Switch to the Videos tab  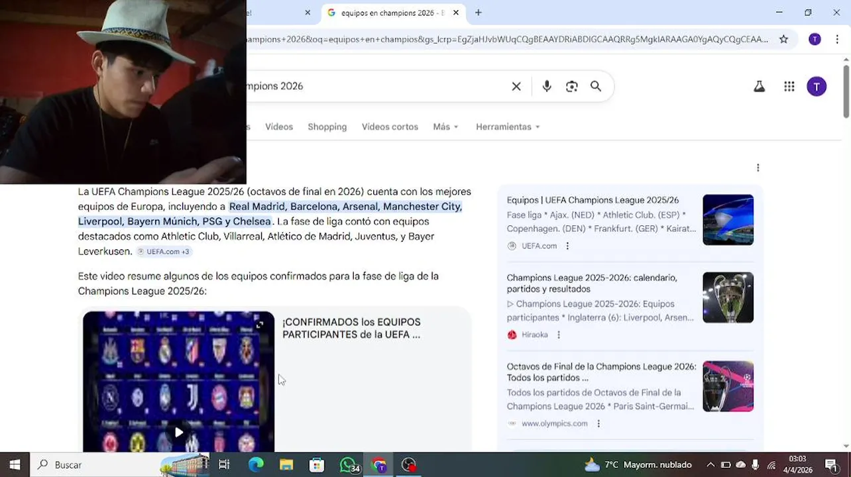[279, 127]
